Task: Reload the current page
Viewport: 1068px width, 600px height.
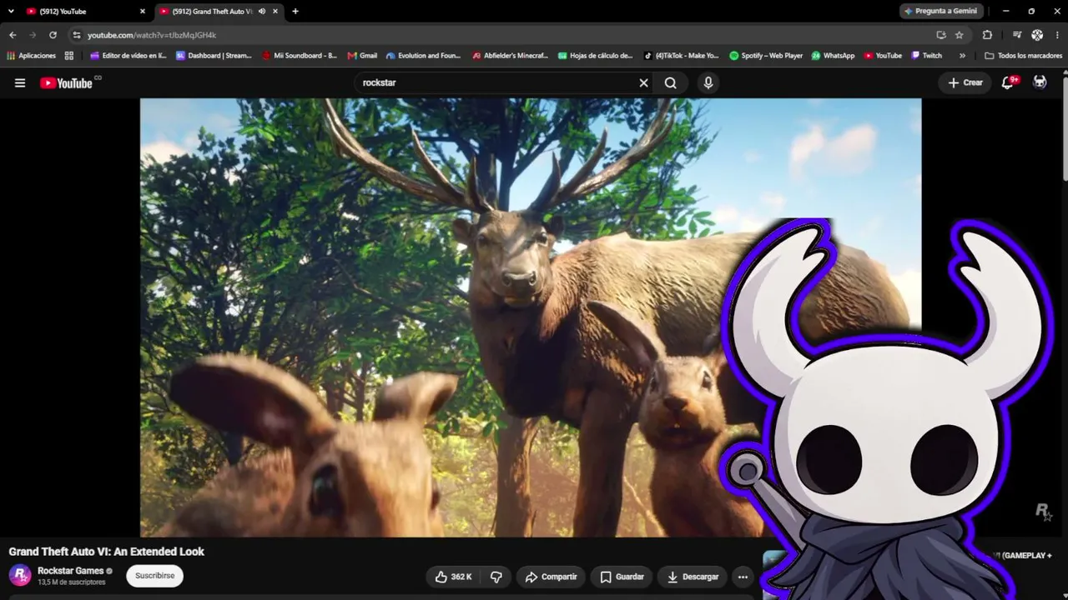Action: (53, 35)
